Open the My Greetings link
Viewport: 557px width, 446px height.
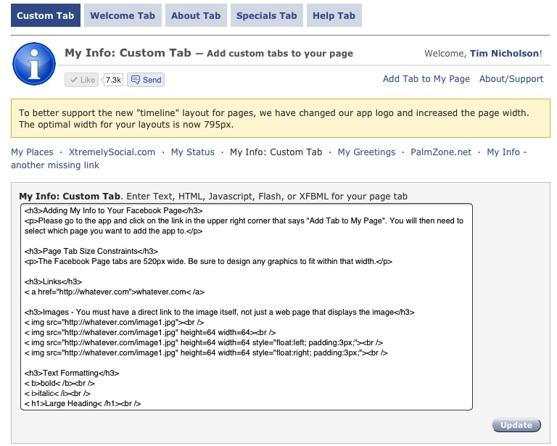point(366,152)
